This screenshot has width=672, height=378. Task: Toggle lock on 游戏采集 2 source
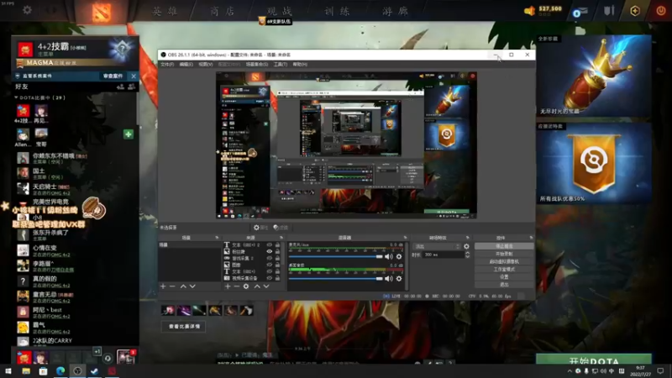click(x=277, y=258)
